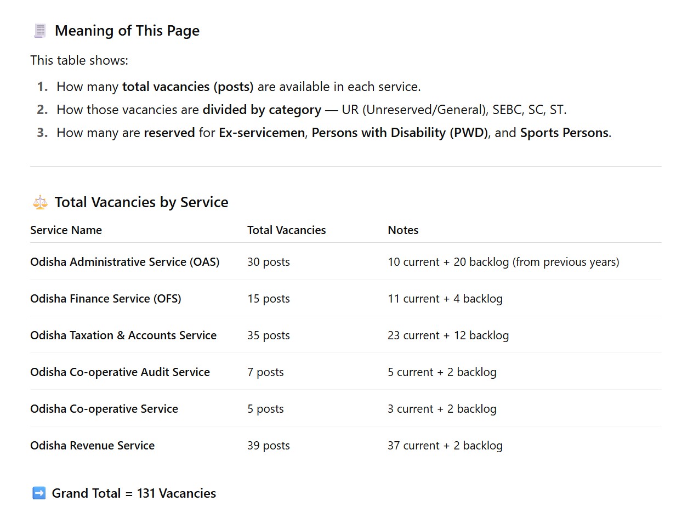Click the 30 posts cell
This screenshot has height=524, width=699.
click(x=268, y=262)
